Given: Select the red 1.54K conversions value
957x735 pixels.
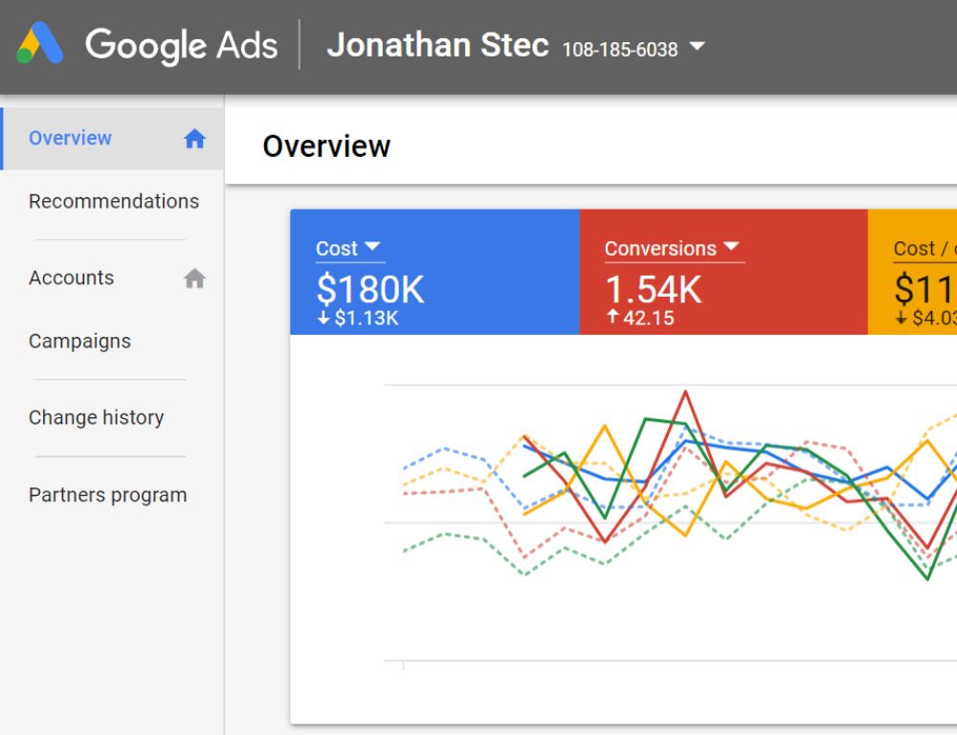Looking at the screenshot, I should [x=653, y=289].
